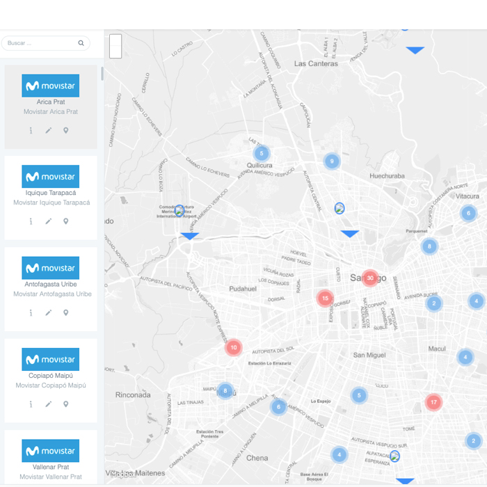Edit the Antofagasta Uribe store
Viewport: 487px width, 487px height.
[x=49, y=313]
